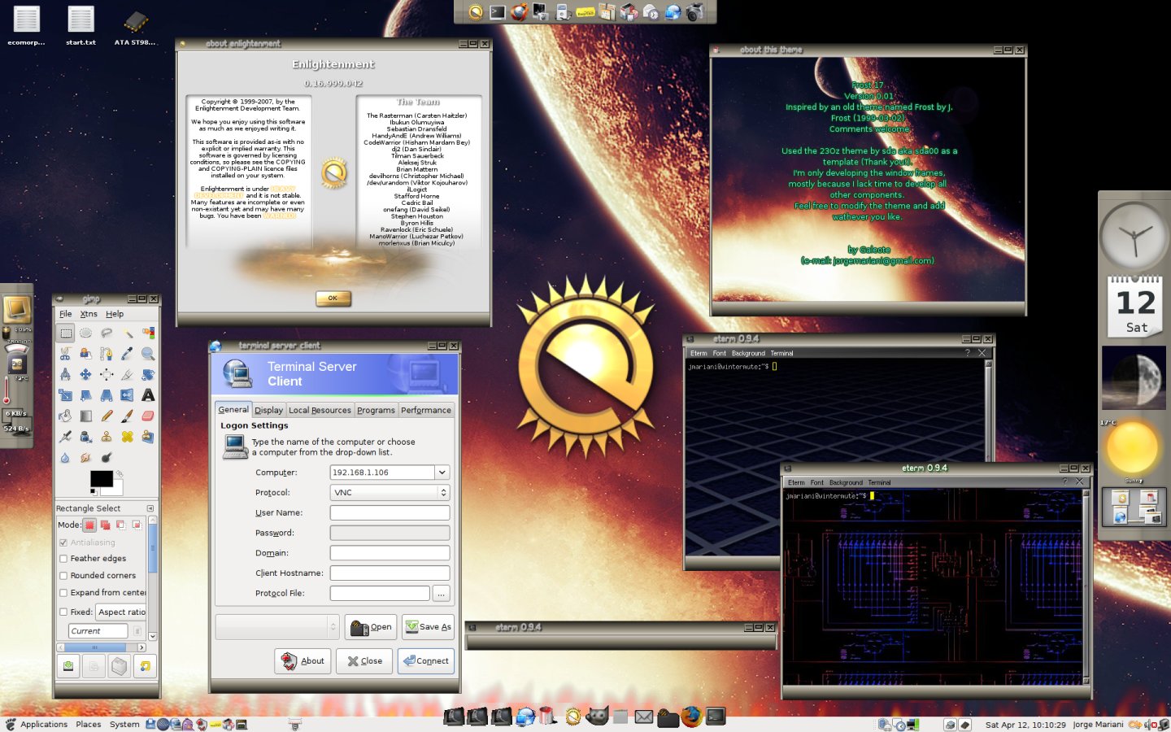Screen dimensions: 1171x732
Task: Set selection mode to Replace current selection
Action: (x=89, y=525)
